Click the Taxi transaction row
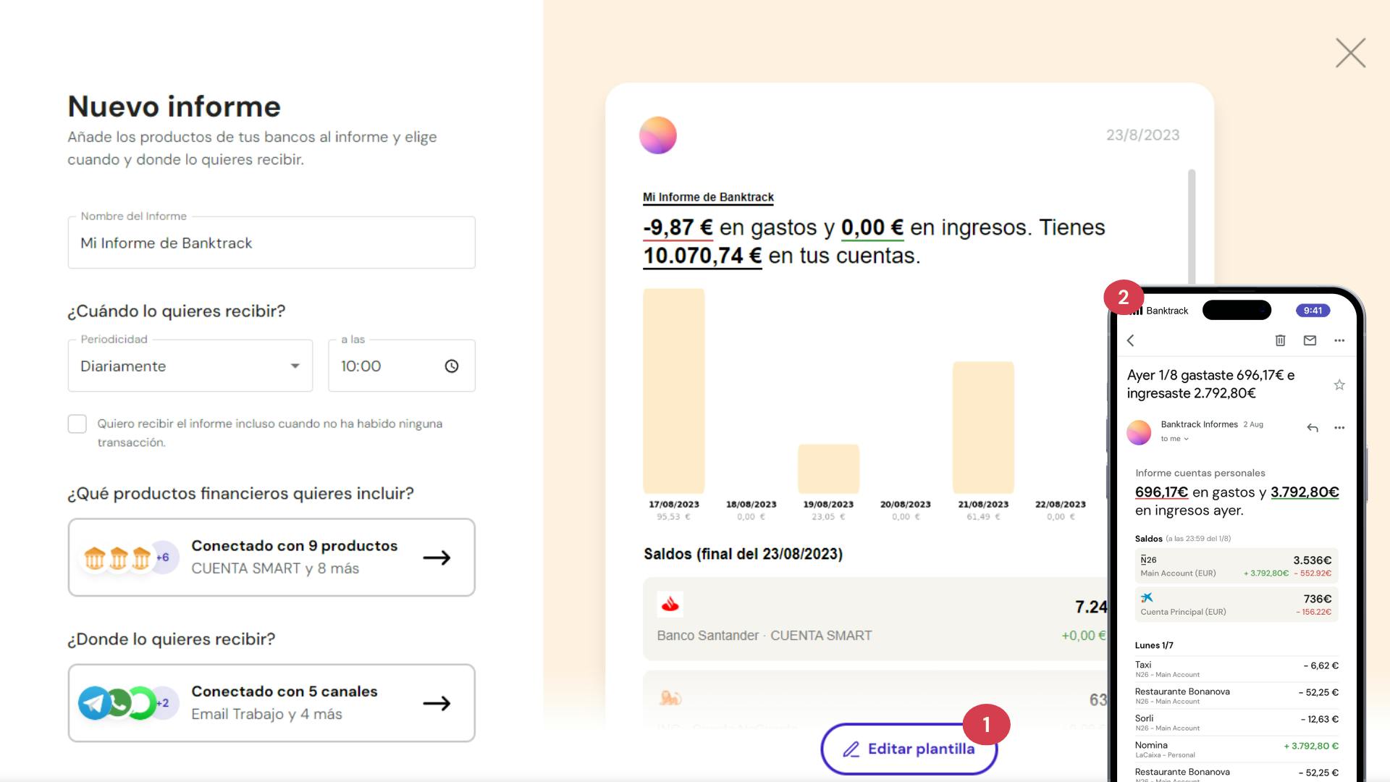 (1237, 669)
